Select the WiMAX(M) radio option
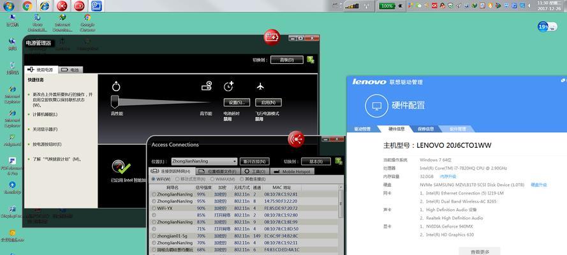The height and width of the screenshot is (255, 567). click(212, 179)
